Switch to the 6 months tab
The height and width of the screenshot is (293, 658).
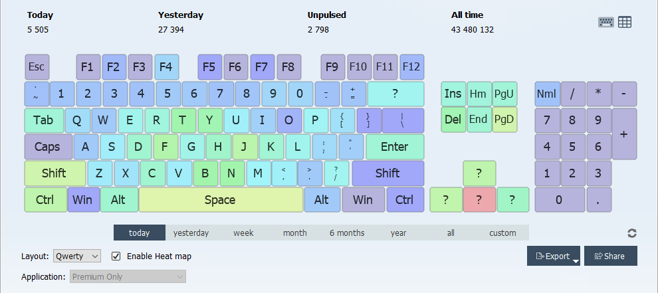(347, 233)
